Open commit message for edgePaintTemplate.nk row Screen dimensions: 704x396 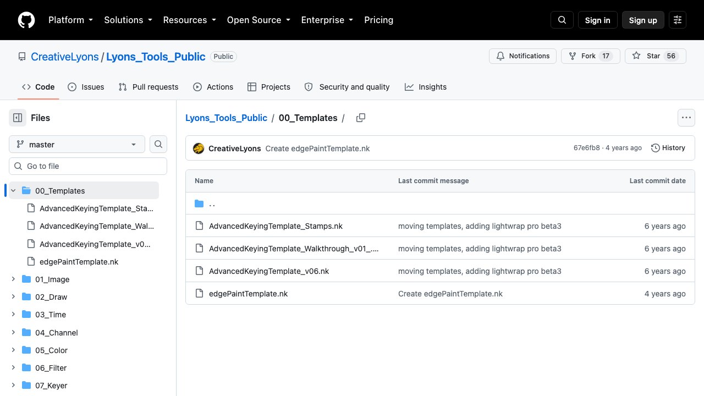(450, 294)
